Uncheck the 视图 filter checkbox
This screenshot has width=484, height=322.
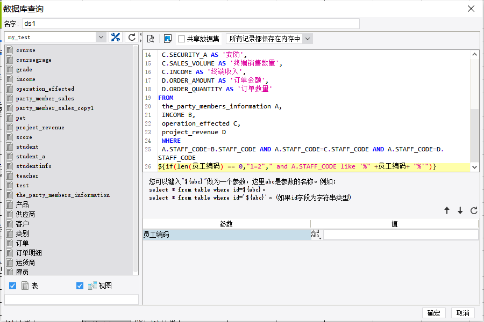pyautogui.click(x=80, y=286)
